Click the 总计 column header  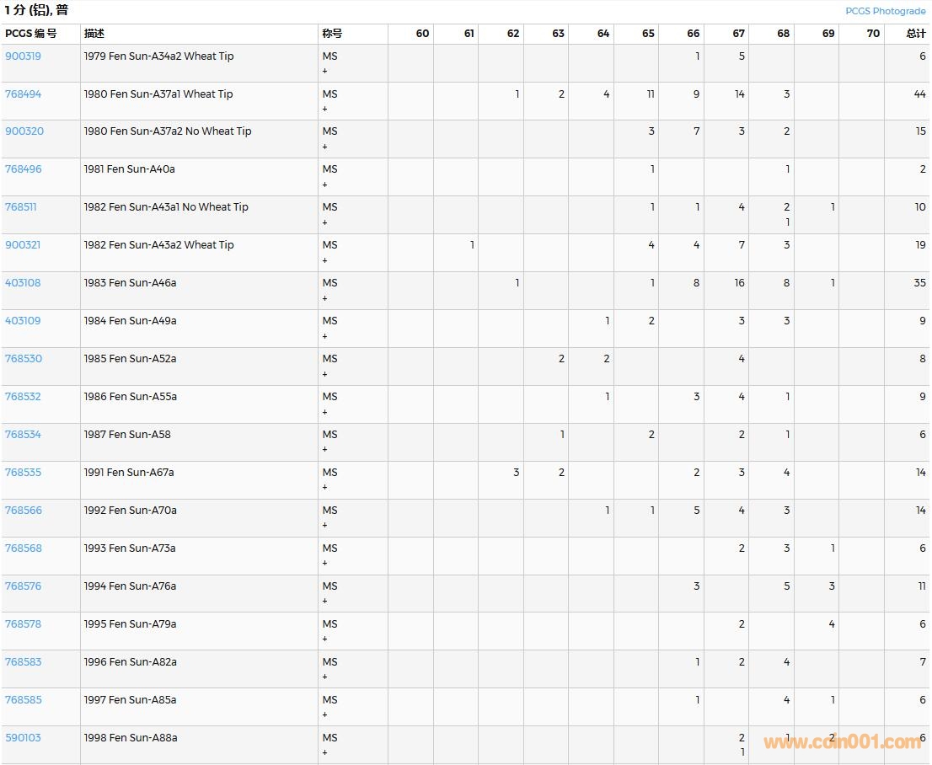click(x=915, y=34)
